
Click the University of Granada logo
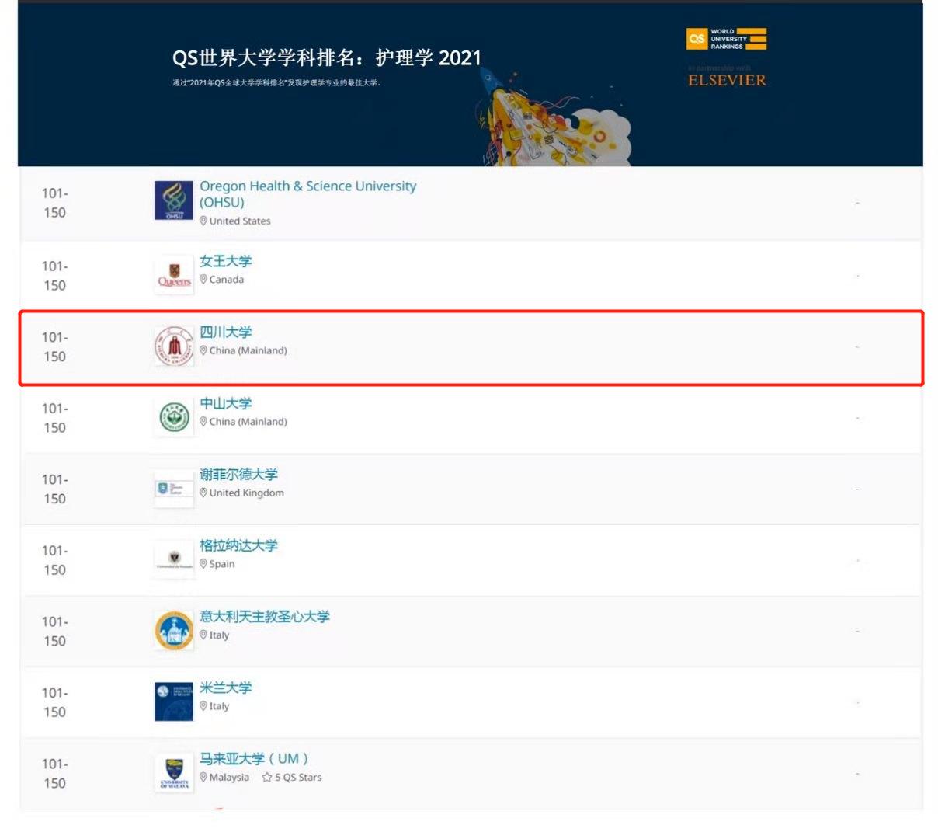[x=174, y=559]
